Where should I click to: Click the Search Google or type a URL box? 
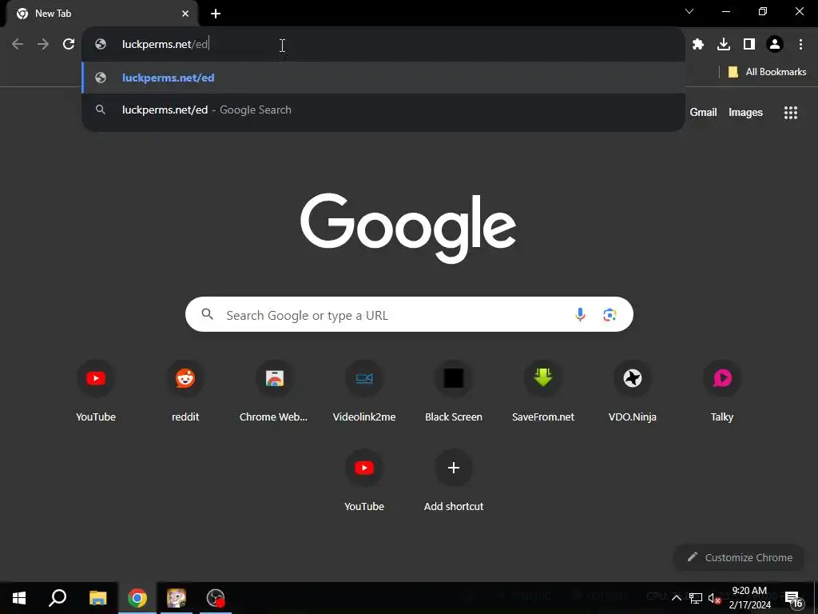pos(409,314)
